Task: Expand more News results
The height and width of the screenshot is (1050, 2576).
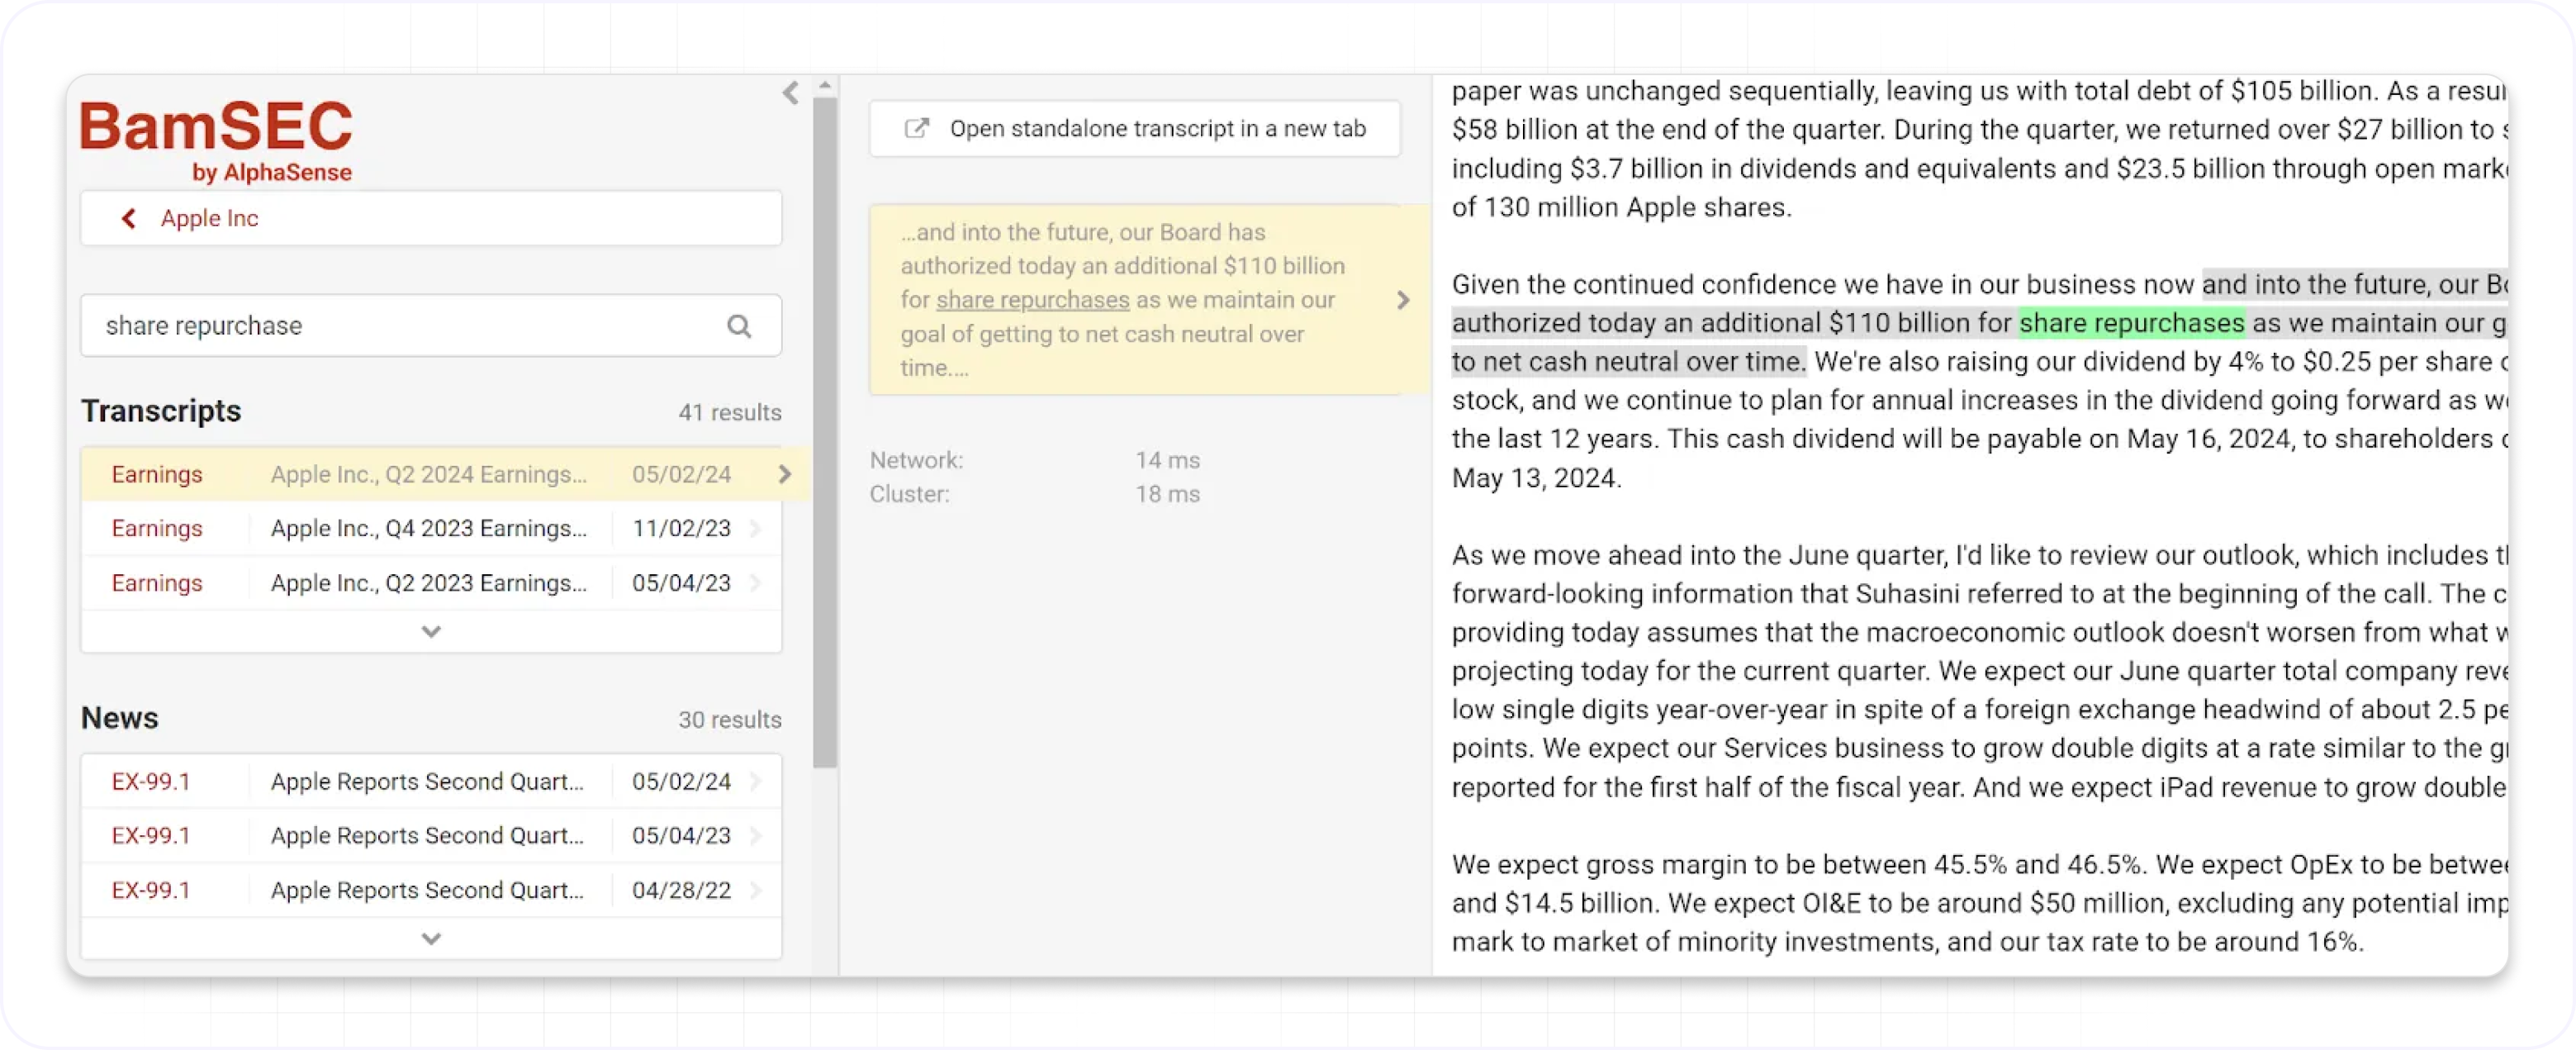Action: click(x=431, y=939)
